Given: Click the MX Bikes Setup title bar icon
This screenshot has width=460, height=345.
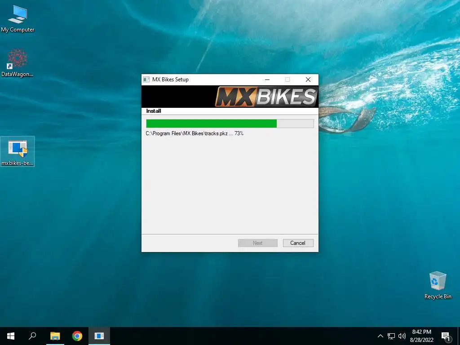Looking at the screenshot, I should 146,80.
